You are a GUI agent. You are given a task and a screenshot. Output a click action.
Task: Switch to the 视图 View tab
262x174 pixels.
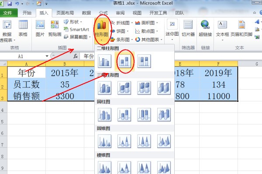click(137, 13)
